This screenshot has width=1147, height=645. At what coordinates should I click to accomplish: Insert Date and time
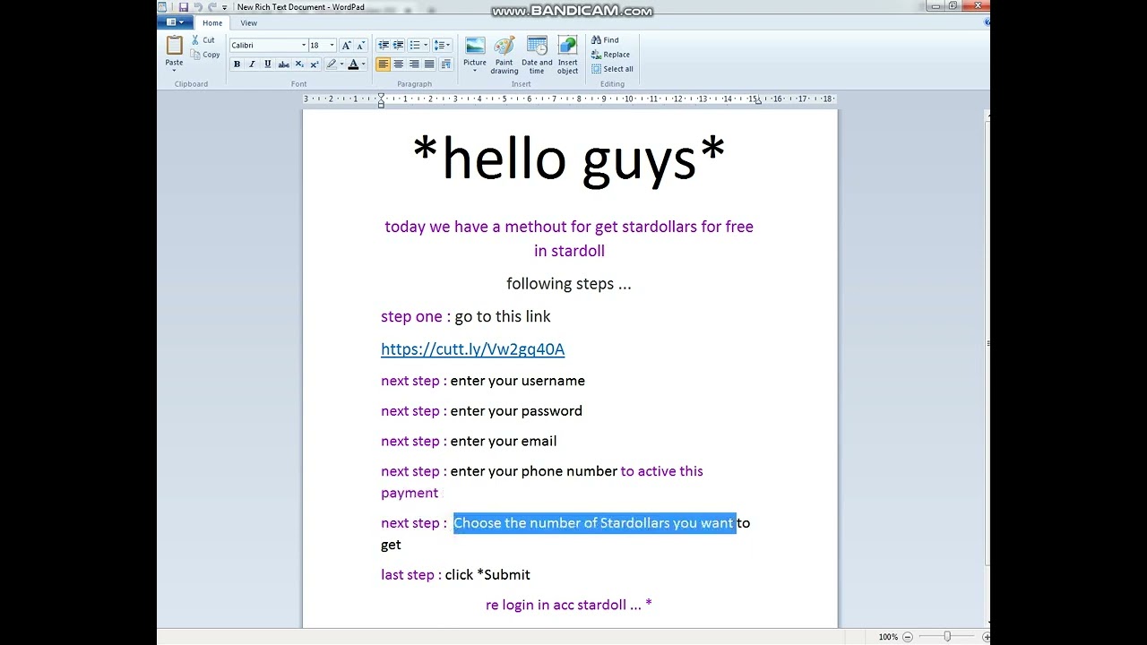point(537,55)
